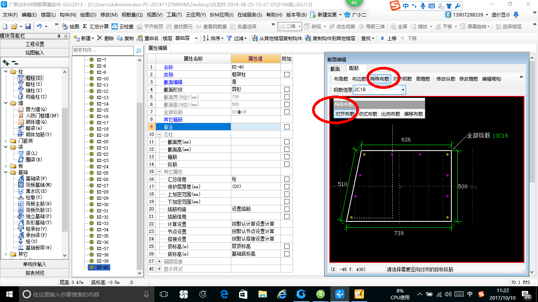Image resolution: width=538 pixels, height=302 pixels.
Task: Open the 工具(T) menu
Action: click(174, 15)
